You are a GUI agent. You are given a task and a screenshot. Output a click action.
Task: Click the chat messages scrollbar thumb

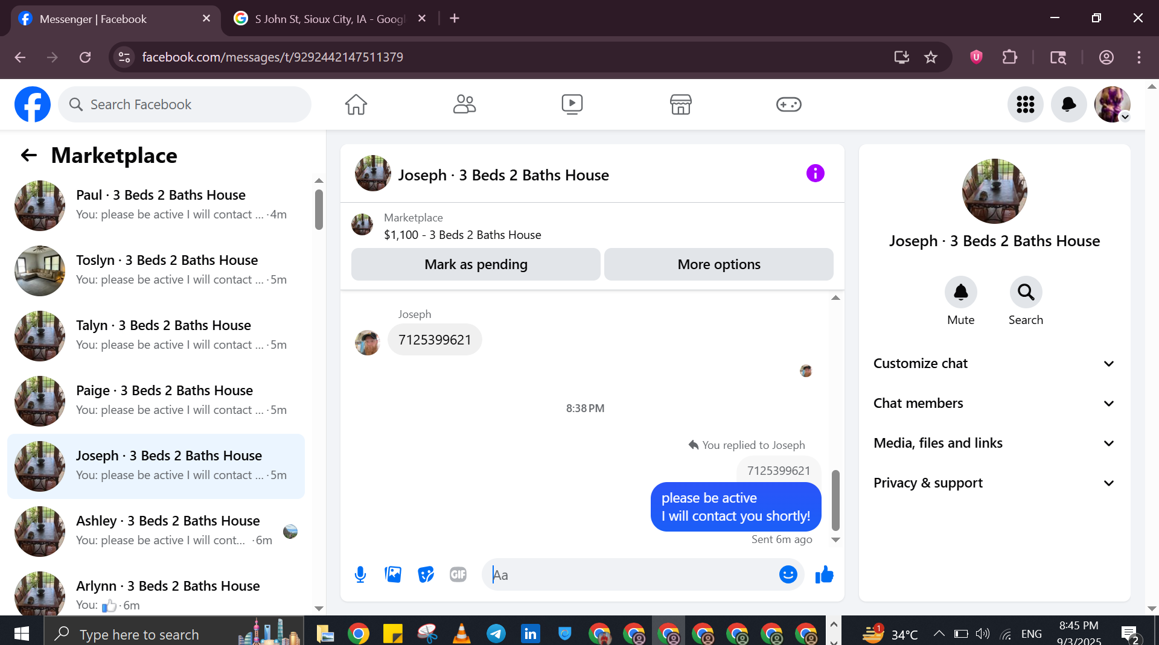[835, 500]
